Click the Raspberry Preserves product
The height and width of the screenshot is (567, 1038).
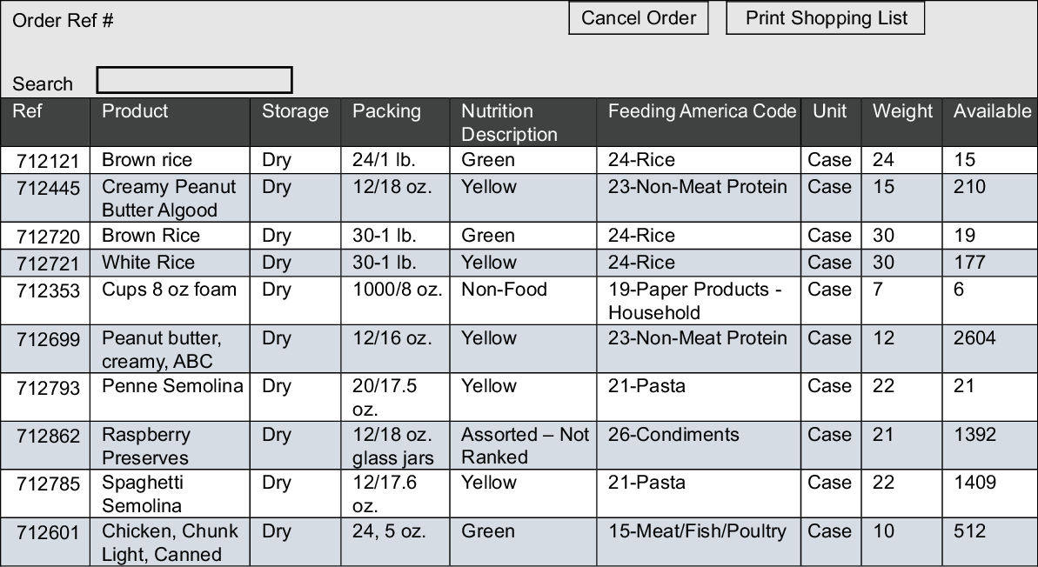click(145, 445)
